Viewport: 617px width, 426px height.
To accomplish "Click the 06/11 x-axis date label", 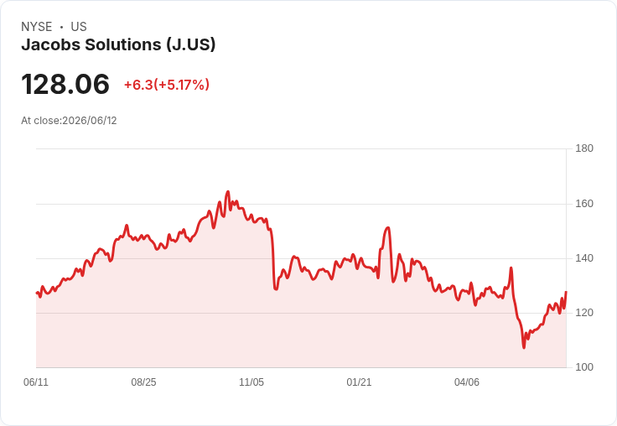I will (36, 382).
